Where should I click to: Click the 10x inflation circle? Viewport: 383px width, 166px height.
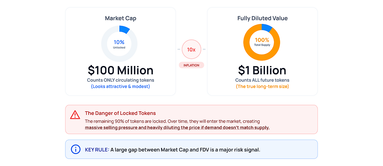(x=191, y=50)
